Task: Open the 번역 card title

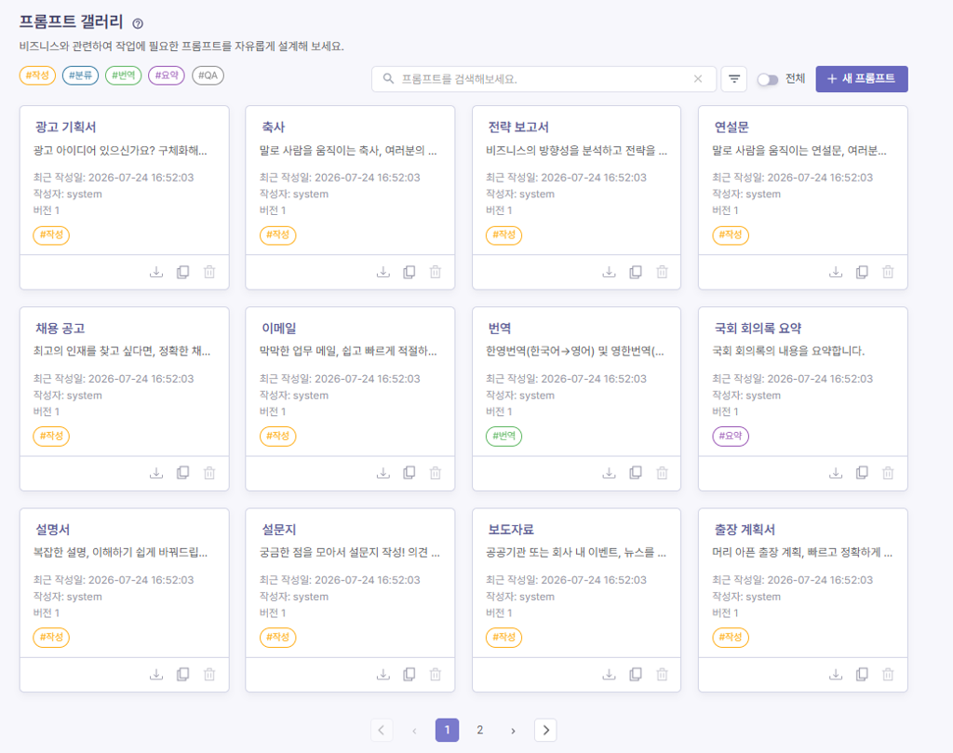Action: [x=500, y=329]
